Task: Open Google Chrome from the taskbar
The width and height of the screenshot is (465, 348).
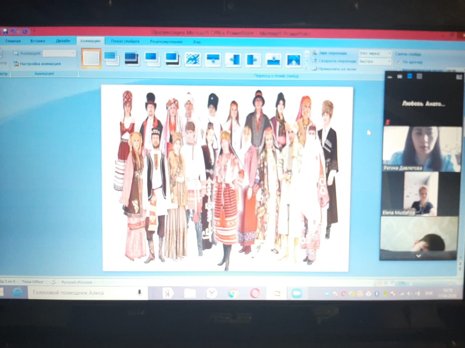Action: pyautogui.click(x=233, y=293)
